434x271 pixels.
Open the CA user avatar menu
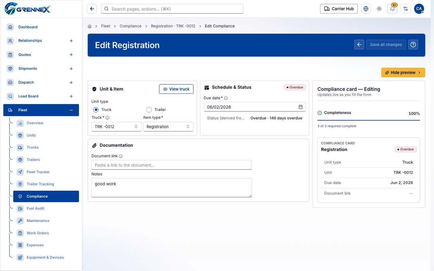[x=419, y=9]
